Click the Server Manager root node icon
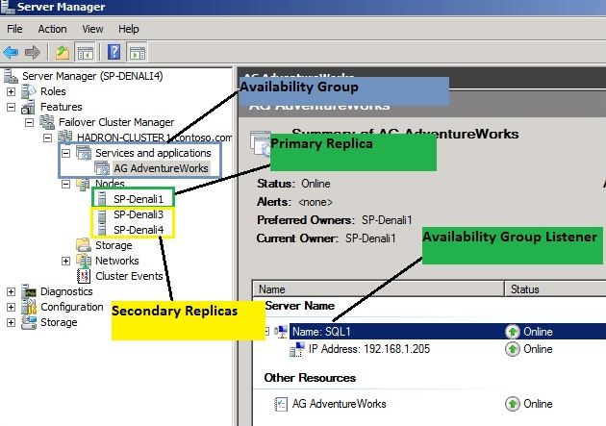The height and width of the screenshot is (426, 606). (x=11, y=76)
